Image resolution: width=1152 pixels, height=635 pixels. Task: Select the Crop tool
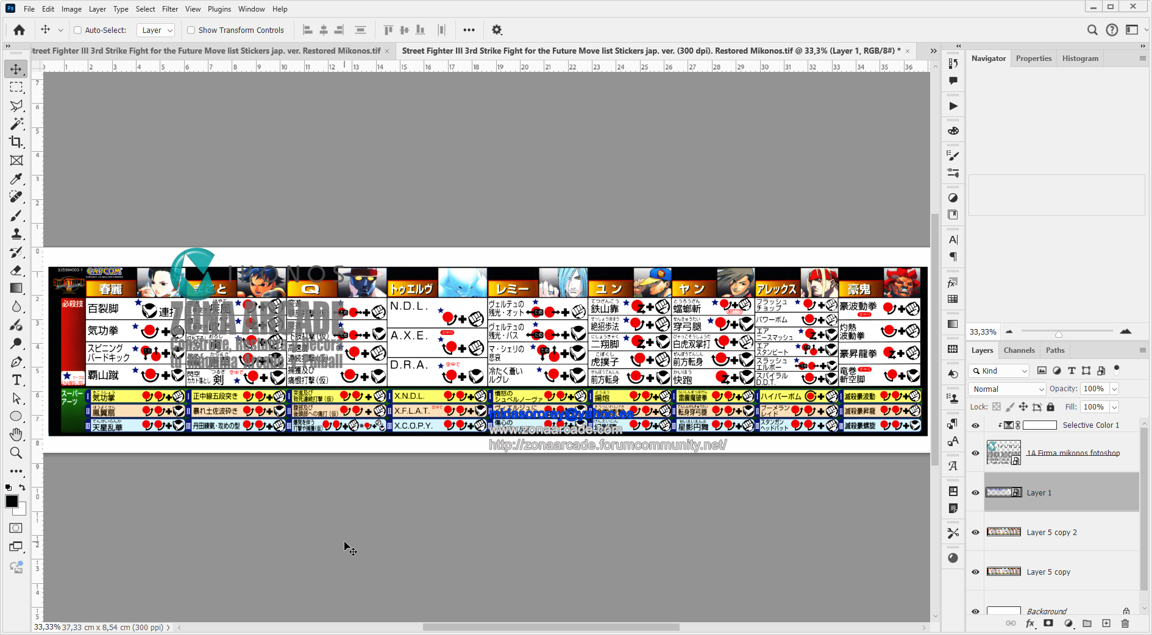click(16, 142)
